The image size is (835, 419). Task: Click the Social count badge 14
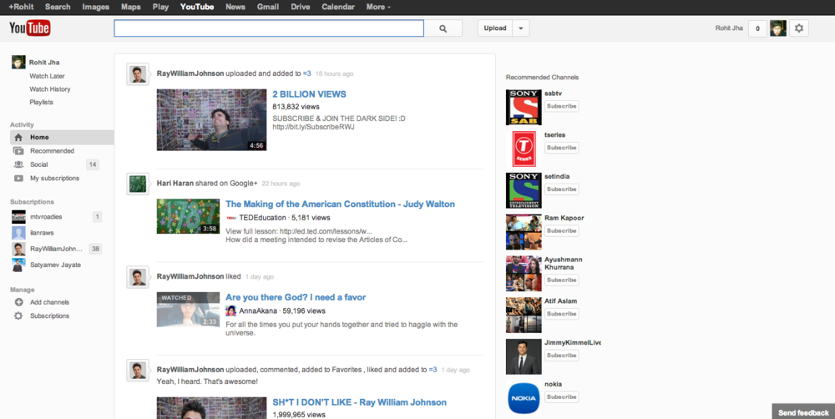coord(93,164)
